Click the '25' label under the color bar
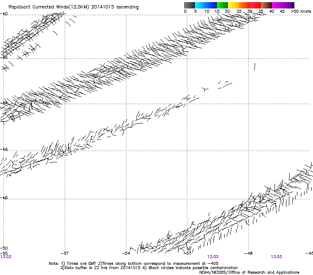313x275 pixels. pyautogui.click(x=239, y=11)
